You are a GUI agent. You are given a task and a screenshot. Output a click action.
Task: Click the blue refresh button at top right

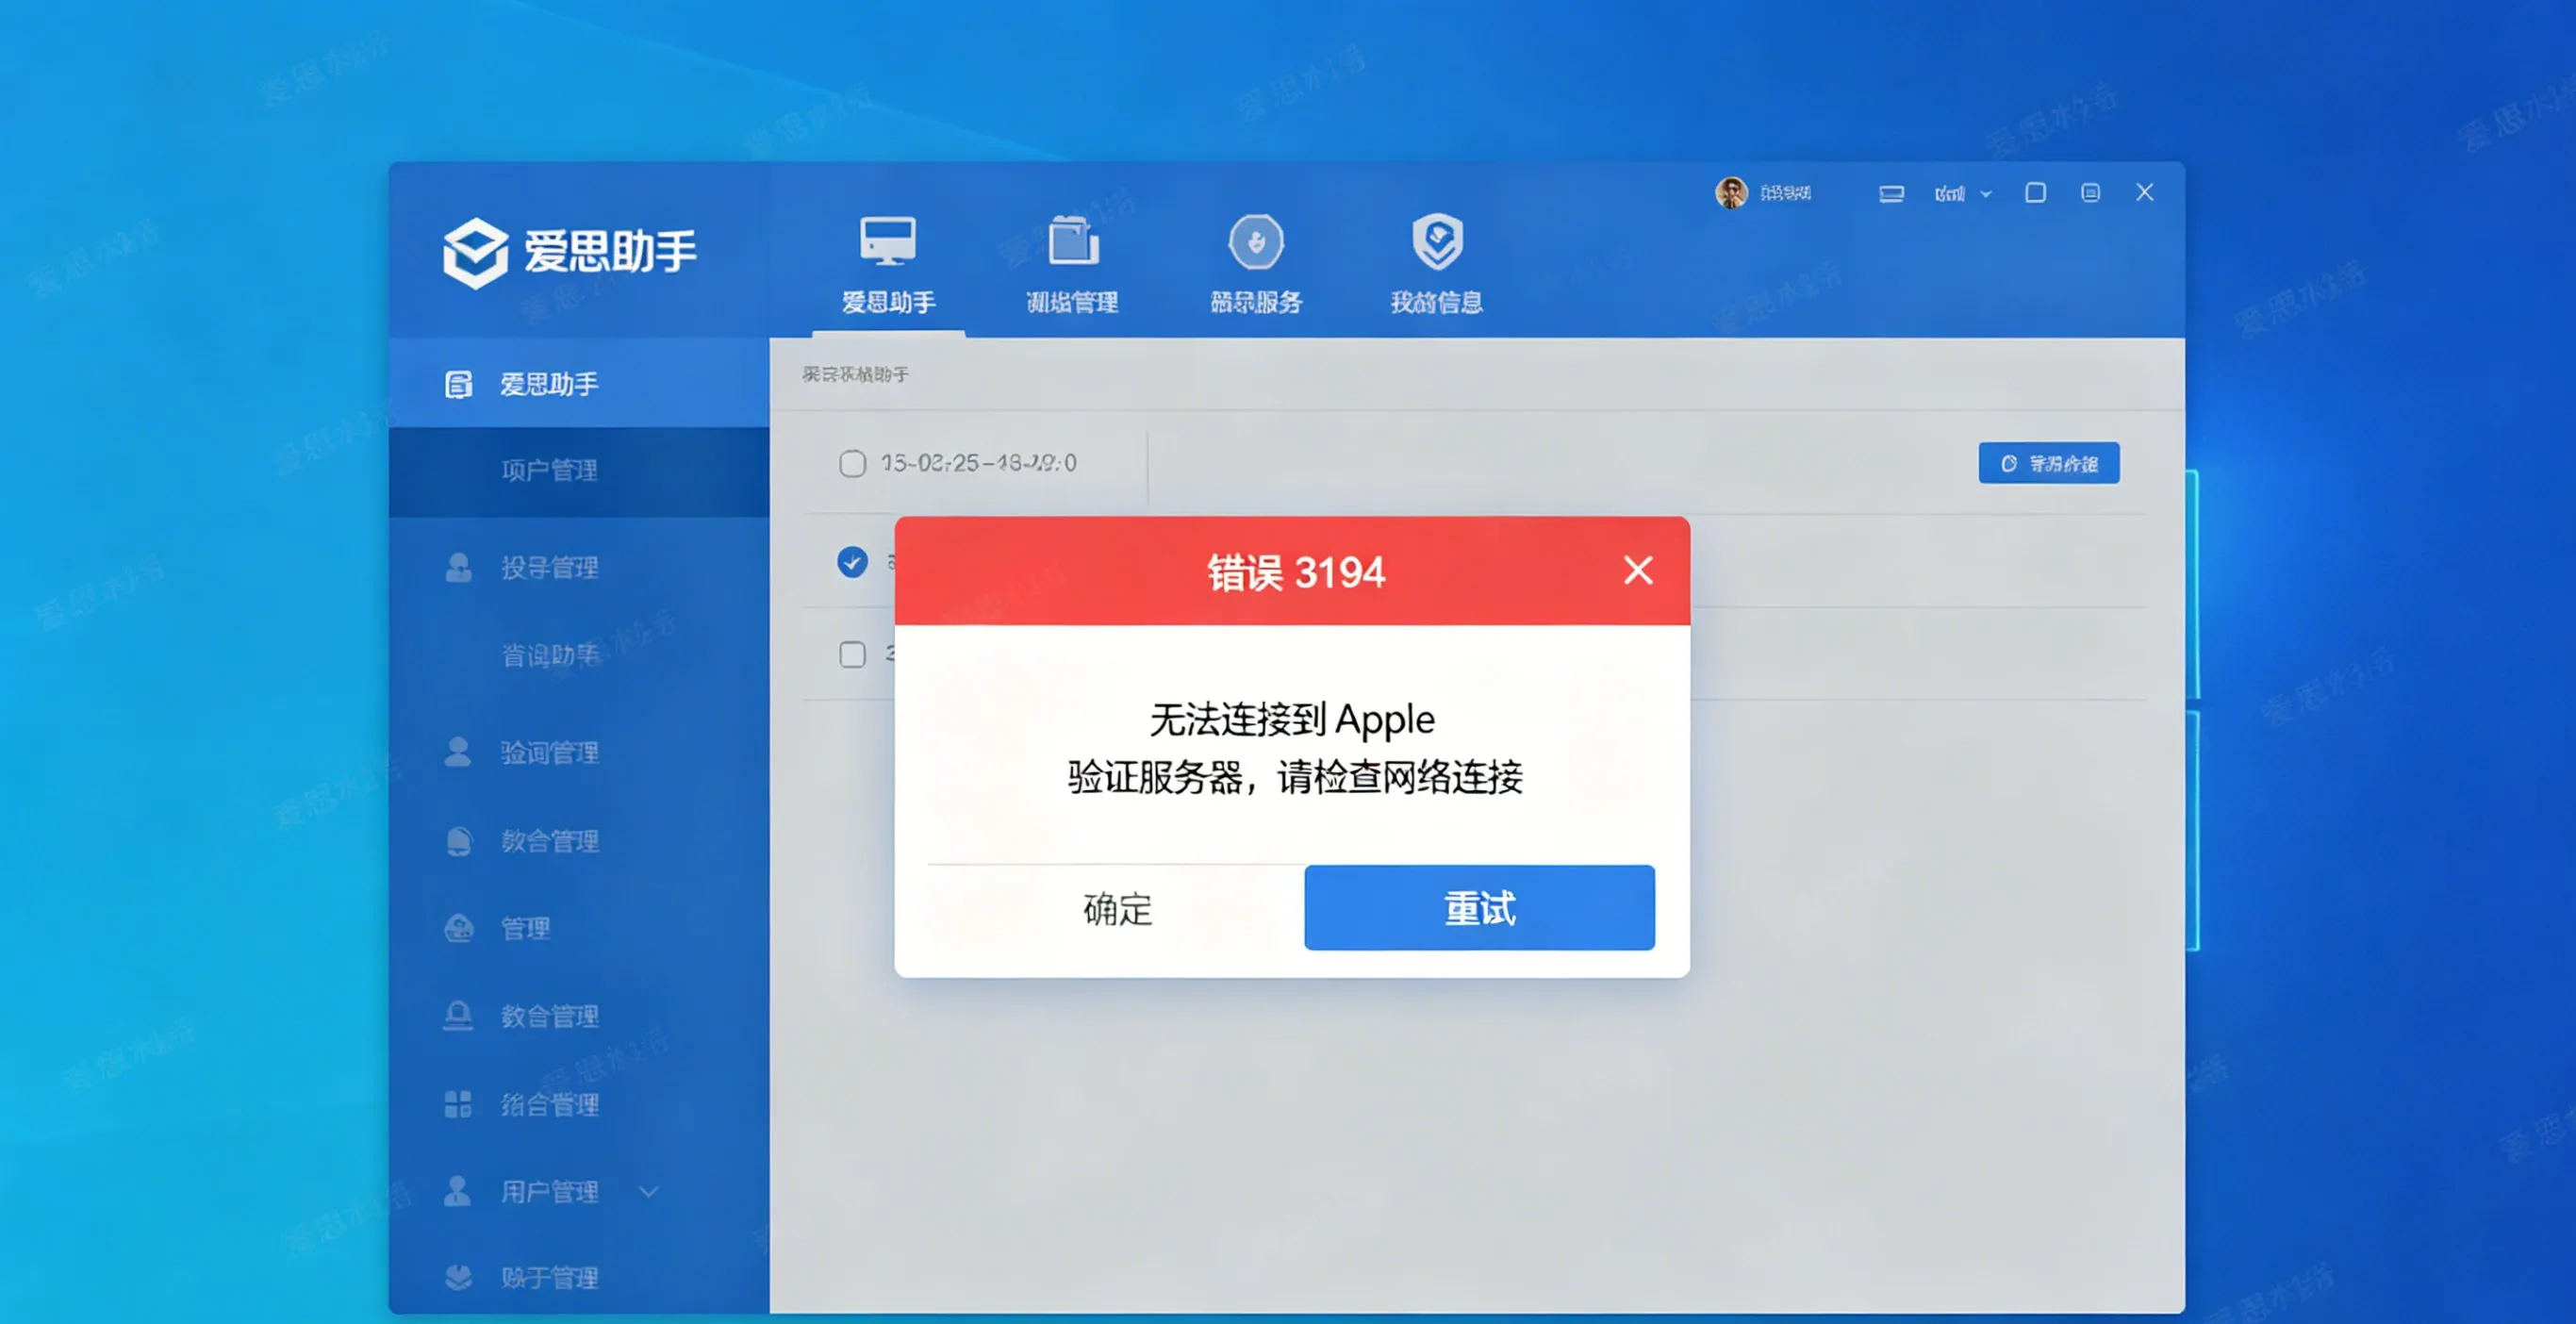tap(2048, 463)
